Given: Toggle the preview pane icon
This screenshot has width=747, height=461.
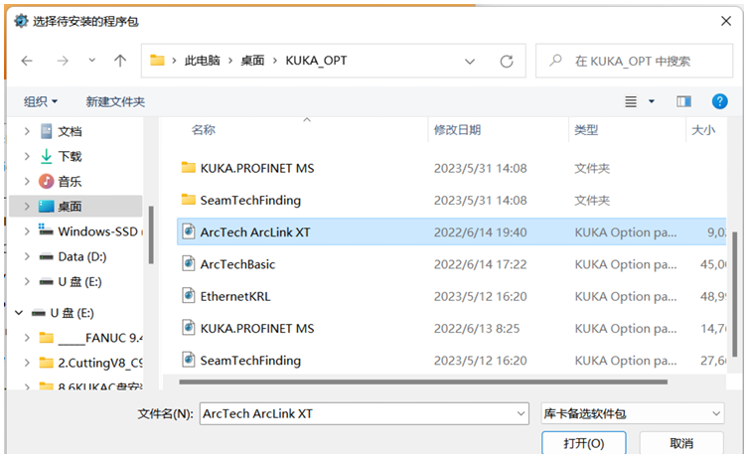Looking at the screenshot, I should pos(683,101).
